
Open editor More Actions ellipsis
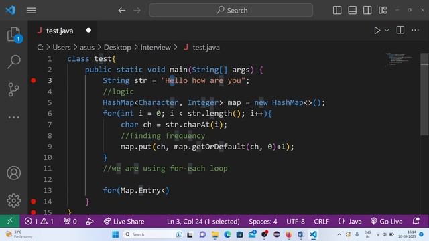coord(416,30)
